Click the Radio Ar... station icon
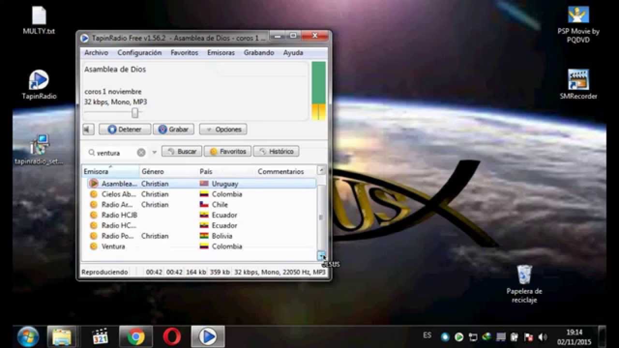This screenshot has width=619, height=348. click(94, 204)
